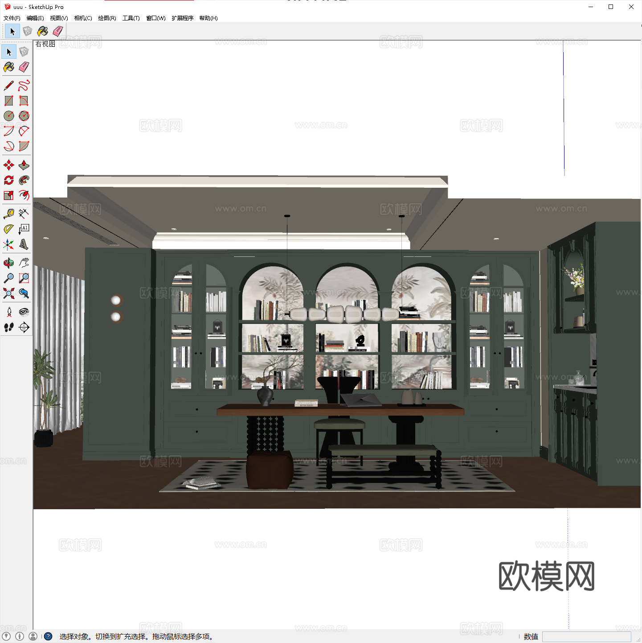Select the 3D Text tool
642x643 pixels.
click(24, 244)
